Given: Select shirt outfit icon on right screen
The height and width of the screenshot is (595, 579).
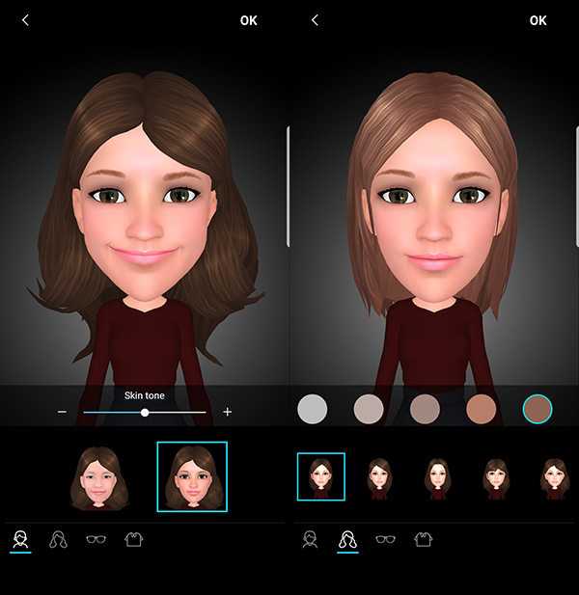Looking at the screenshot, I should pyautogui.click(x=423, y=540).
